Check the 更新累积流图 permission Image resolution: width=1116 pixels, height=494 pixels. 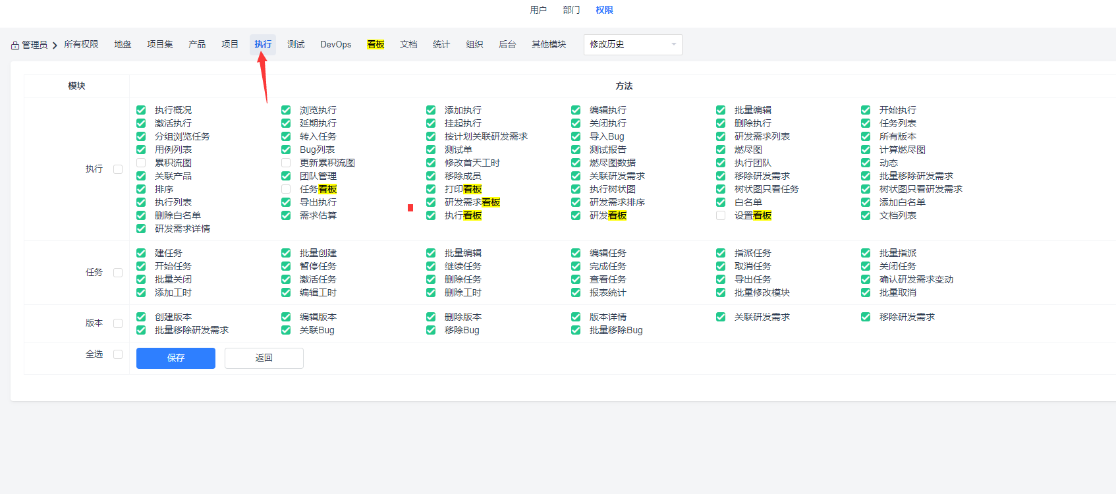[286, 163]
